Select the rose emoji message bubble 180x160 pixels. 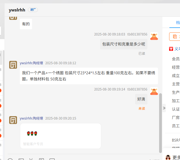click(61, 136)
